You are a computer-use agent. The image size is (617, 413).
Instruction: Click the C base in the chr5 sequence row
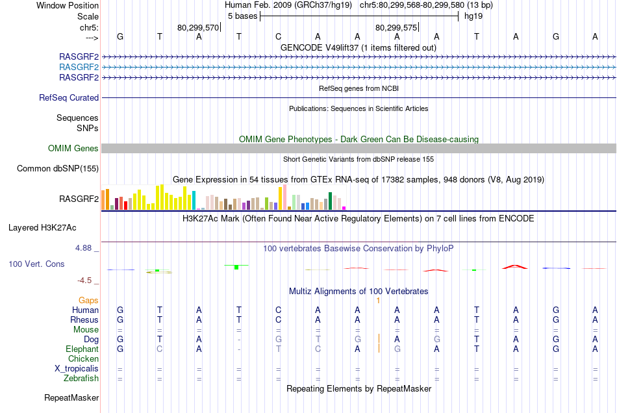tap(278, 36)
